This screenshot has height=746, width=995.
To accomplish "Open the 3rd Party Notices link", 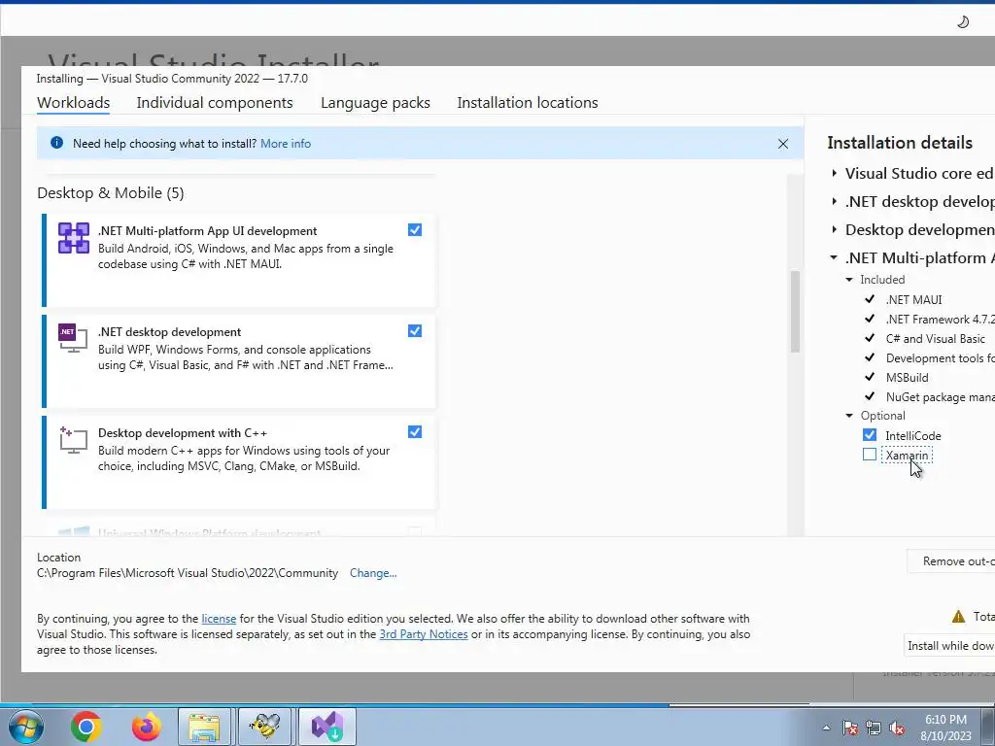I will pyautogui.click(x=424, y=634).
